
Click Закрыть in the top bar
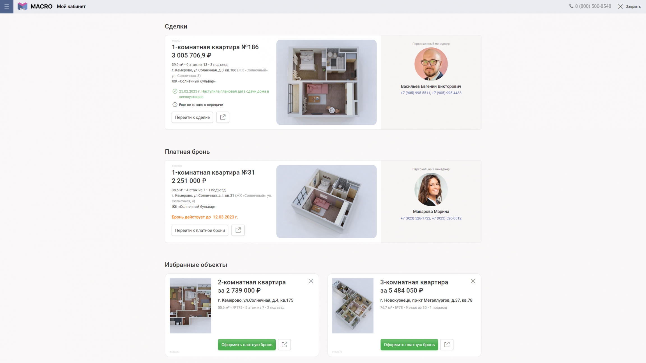pos(629,6)
